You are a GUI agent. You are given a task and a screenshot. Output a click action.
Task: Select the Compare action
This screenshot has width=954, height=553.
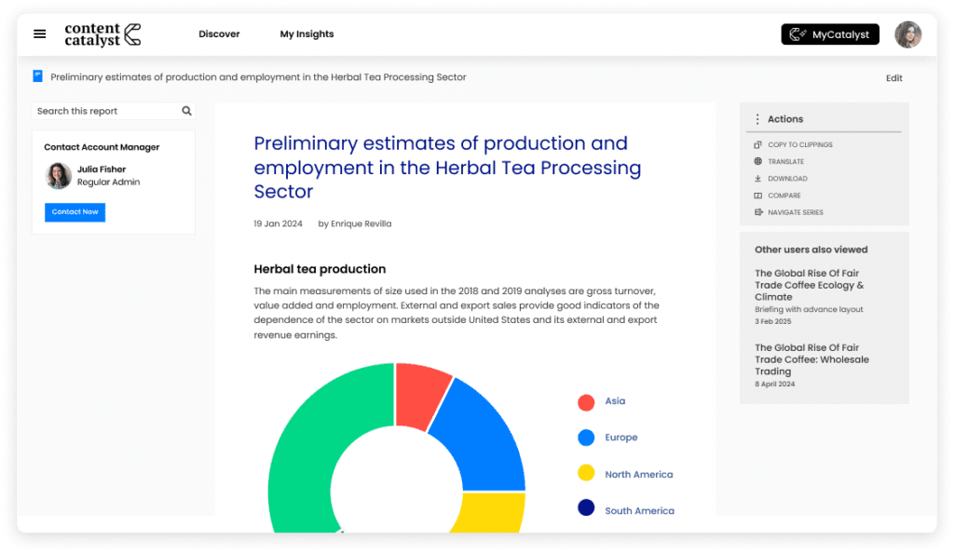(784, 196)
